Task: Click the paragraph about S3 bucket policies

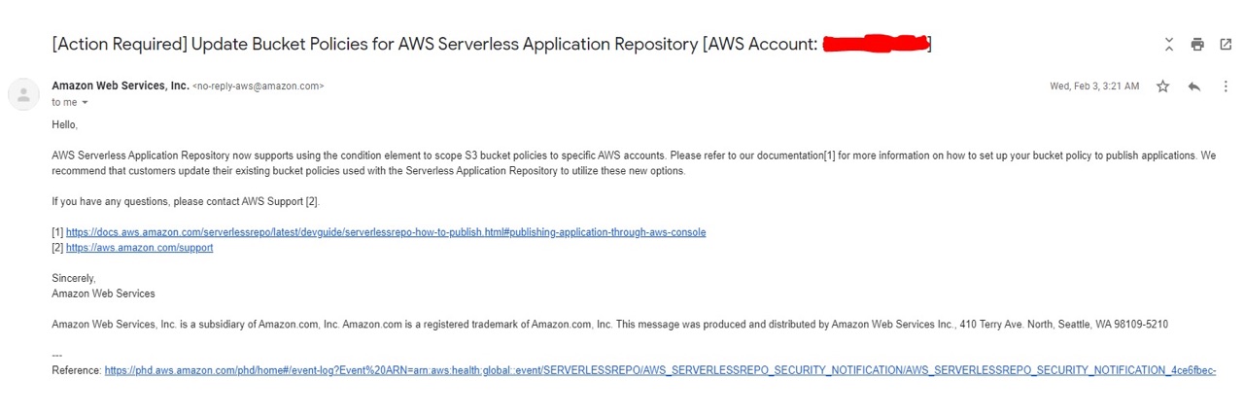Action: click(634, 163)
